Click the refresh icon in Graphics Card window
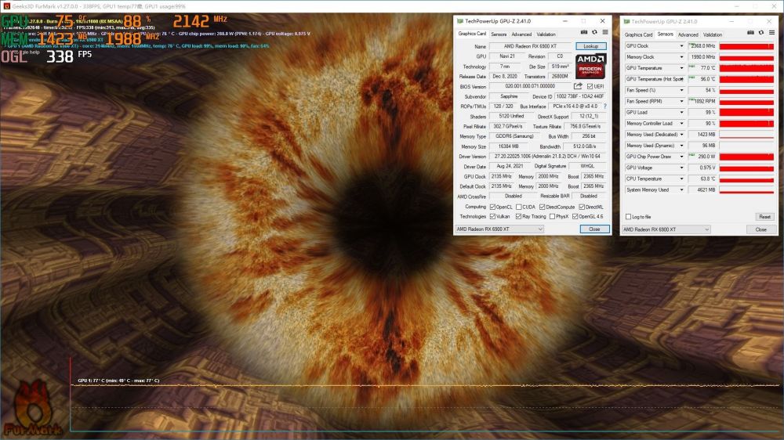 594,32
